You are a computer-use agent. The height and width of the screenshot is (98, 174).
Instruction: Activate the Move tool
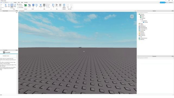pyautogui.click(x=9, y=5)
